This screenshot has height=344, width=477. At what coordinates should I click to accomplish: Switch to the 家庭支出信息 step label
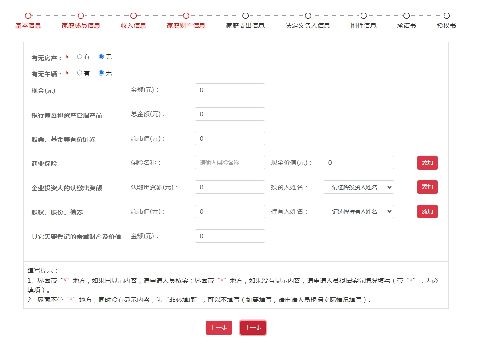245,25
